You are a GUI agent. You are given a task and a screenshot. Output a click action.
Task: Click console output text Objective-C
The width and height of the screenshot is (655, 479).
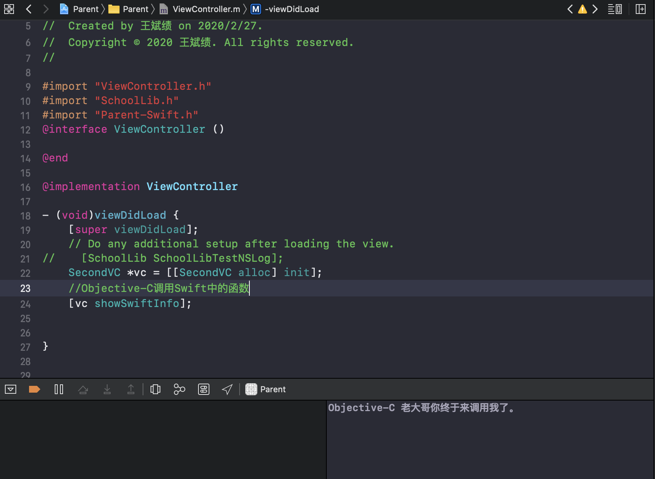[x=361, y=408]
